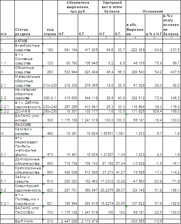This screenshot has height=224, width=181.
Task: Select the ВЫРУЧКА row label
Action: 28,221
